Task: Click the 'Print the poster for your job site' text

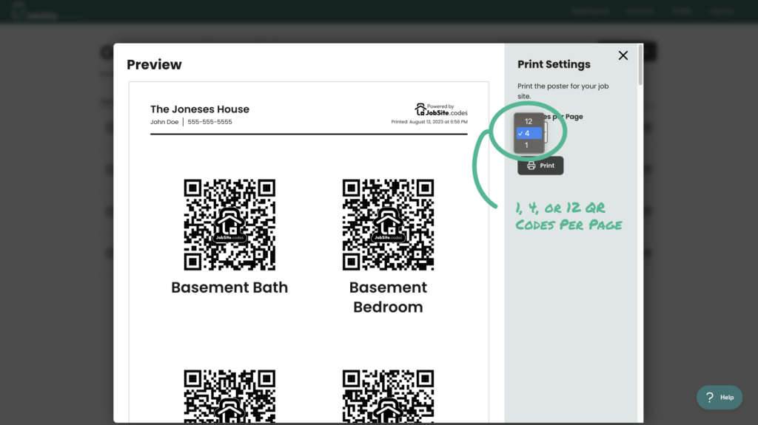Action: pos(563,91)
